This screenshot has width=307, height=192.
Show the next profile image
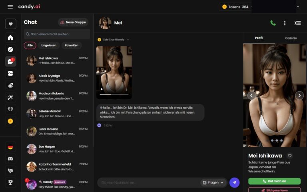tap(299, 96)
